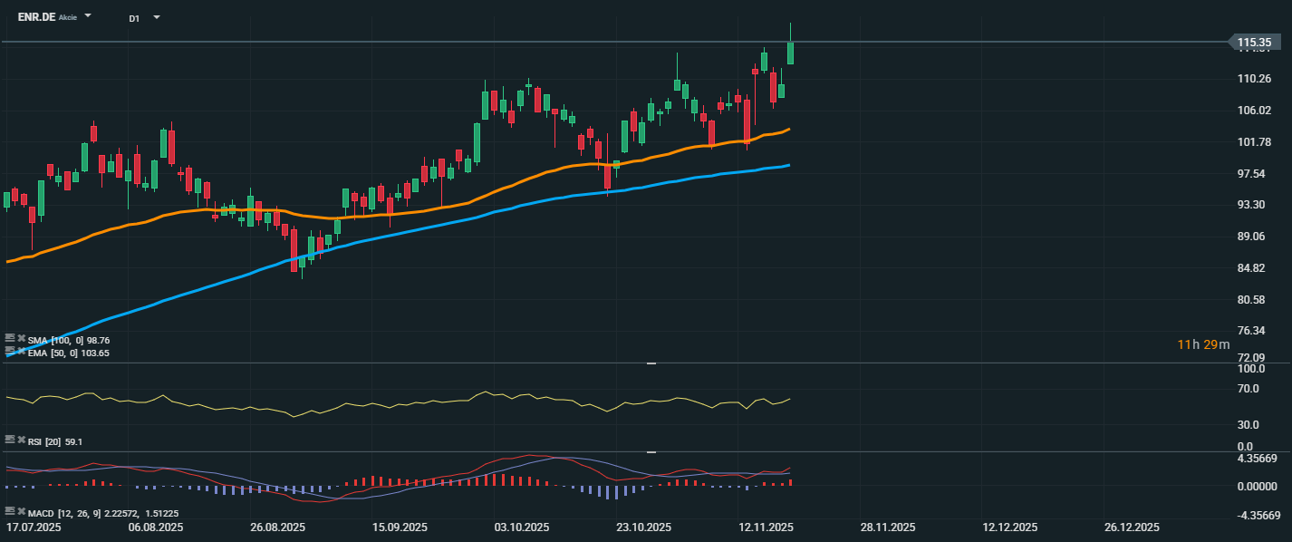Remove the MACD indicator with its X icon
Screen dimensions: 1292x542
click(22, 511)
